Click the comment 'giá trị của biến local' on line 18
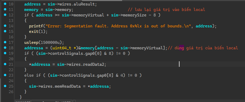Viewport: 245px width, 102px height. 212,48
